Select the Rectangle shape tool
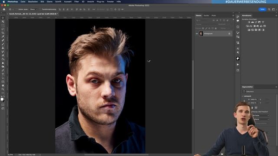 [x=3, y=82]
